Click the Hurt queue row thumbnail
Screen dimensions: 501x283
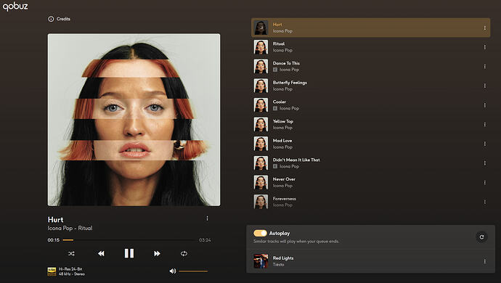pyautogui.click(x=261, y=28)
